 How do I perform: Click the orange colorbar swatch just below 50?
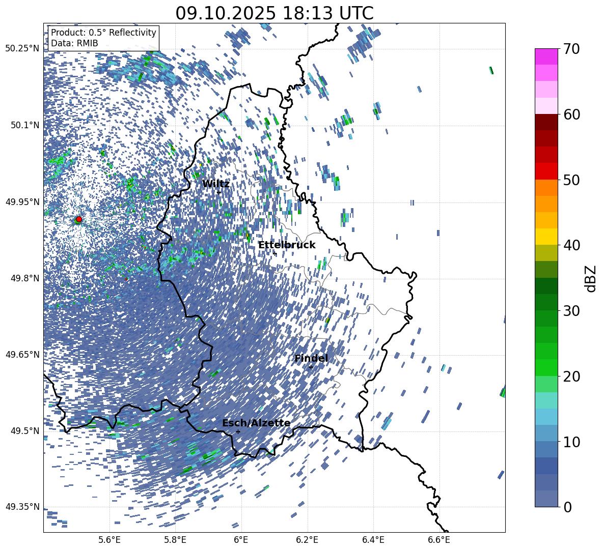point(546,187)
